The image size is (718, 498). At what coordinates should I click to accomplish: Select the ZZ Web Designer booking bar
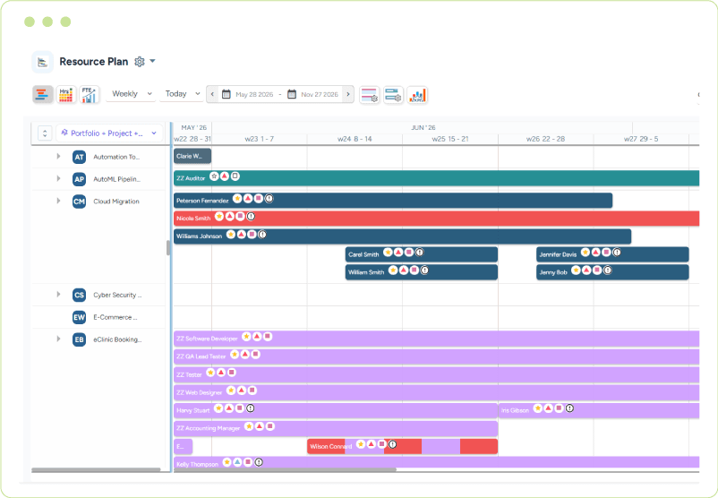tap(436, 392)
